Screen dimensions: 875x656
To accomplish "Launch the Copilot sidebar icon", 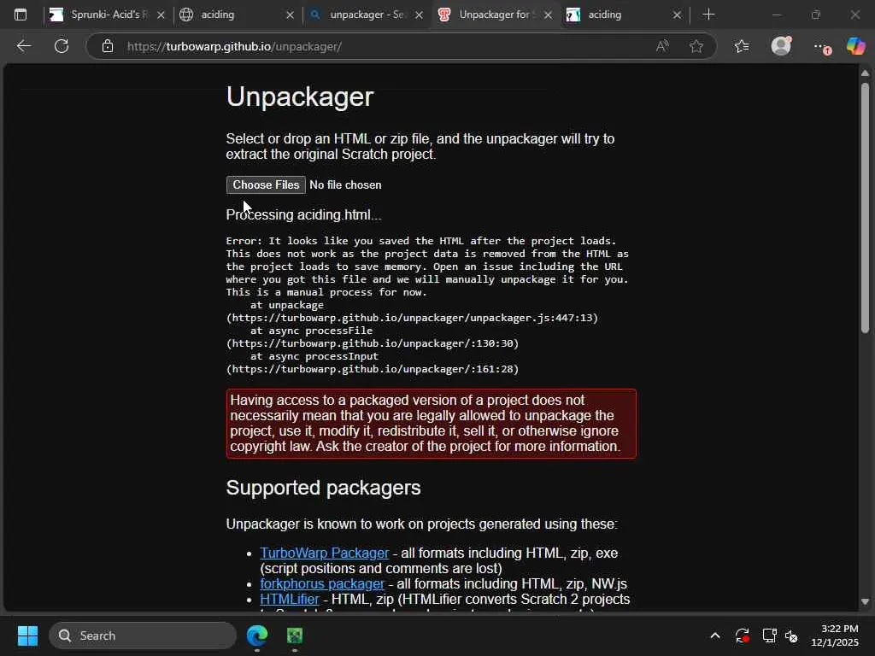I will pos(855,46).
